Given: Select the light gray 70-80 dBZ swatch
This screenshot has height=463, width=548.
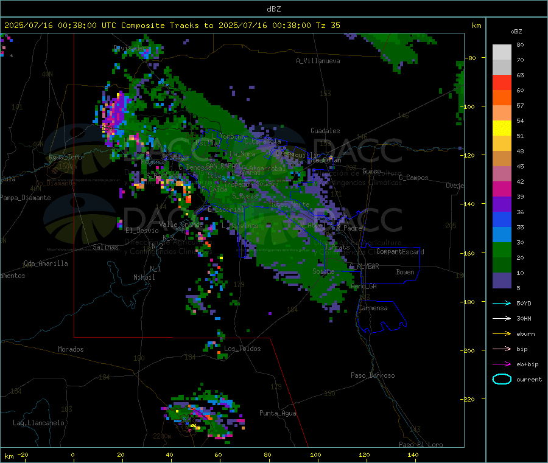Looking at the screenshot, I should coord(502,52).
